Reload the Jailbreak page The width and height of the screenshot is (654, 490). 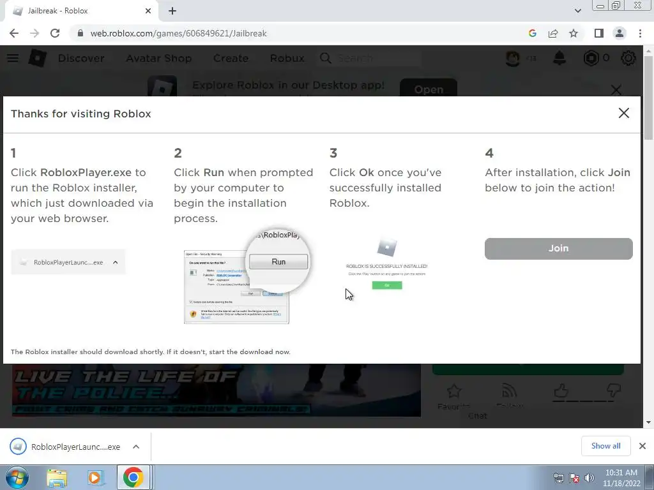click(x=55, y=33)
